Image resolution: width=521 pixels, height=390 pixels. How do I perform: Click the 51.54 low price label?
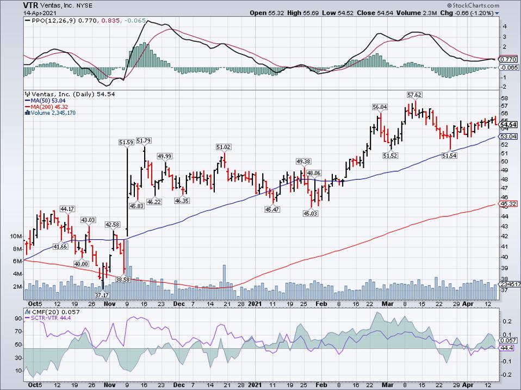(449, 155)
